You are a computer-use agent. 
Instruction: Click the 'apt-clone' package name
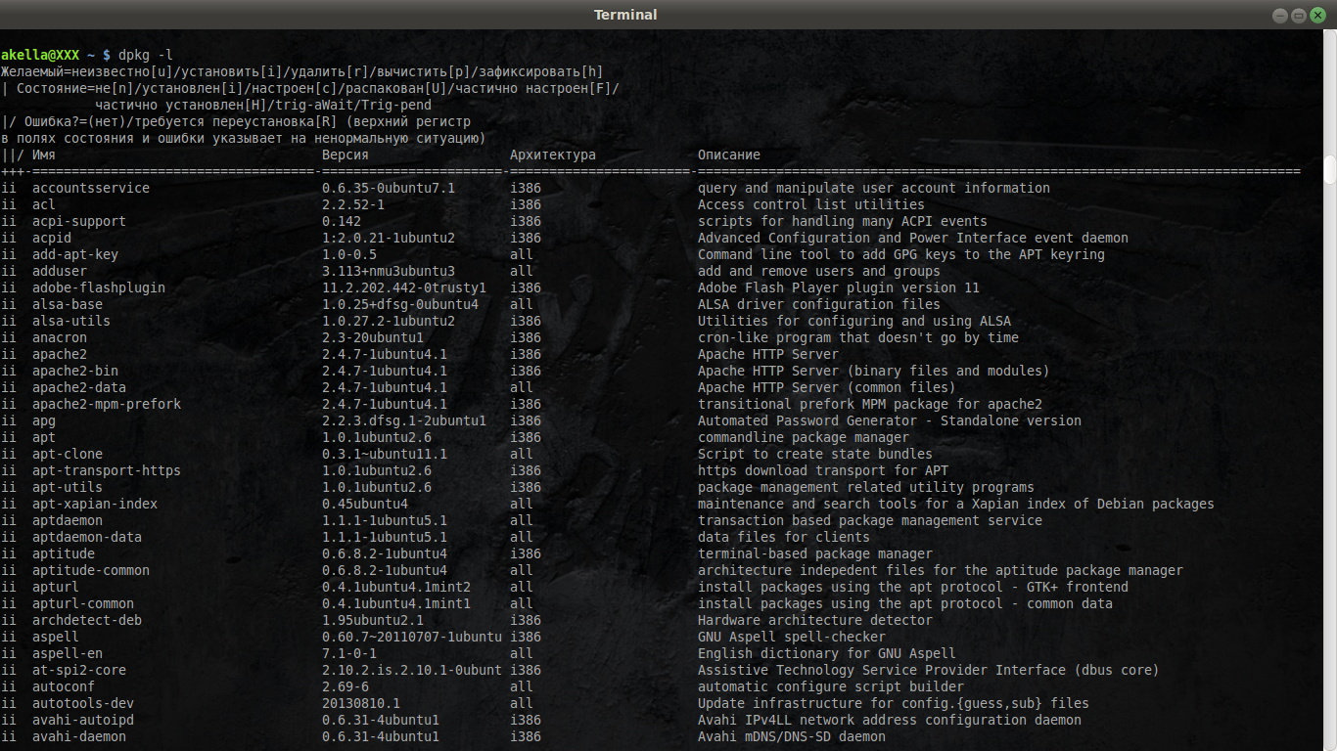coord(68,454)
